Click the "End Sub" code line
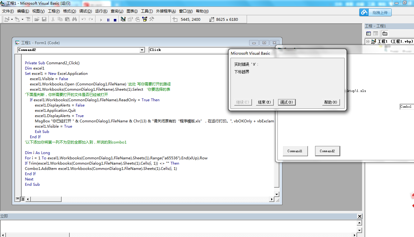The width and height of the screenshot is (414, 237). [x=32, y=184]
